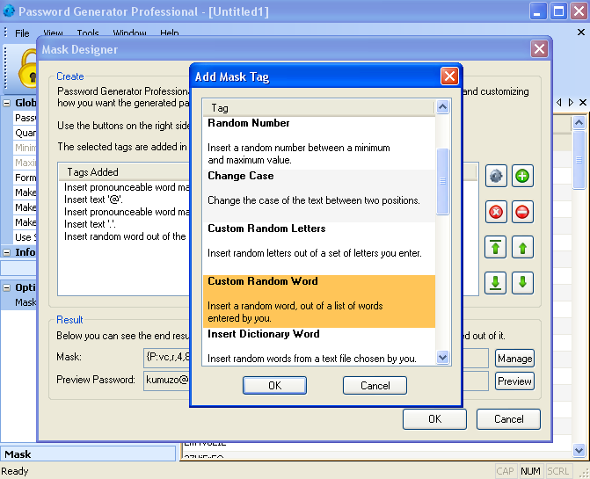This screenshot has height=479, width=590.
Task: Click OK in Mask Designer window
Action: 434,419
